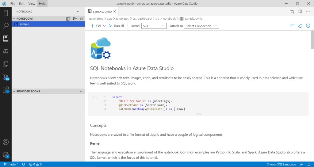Click inside the SQL code cell editor
Viewport: 314px width, 167px height.
(208, 103)
